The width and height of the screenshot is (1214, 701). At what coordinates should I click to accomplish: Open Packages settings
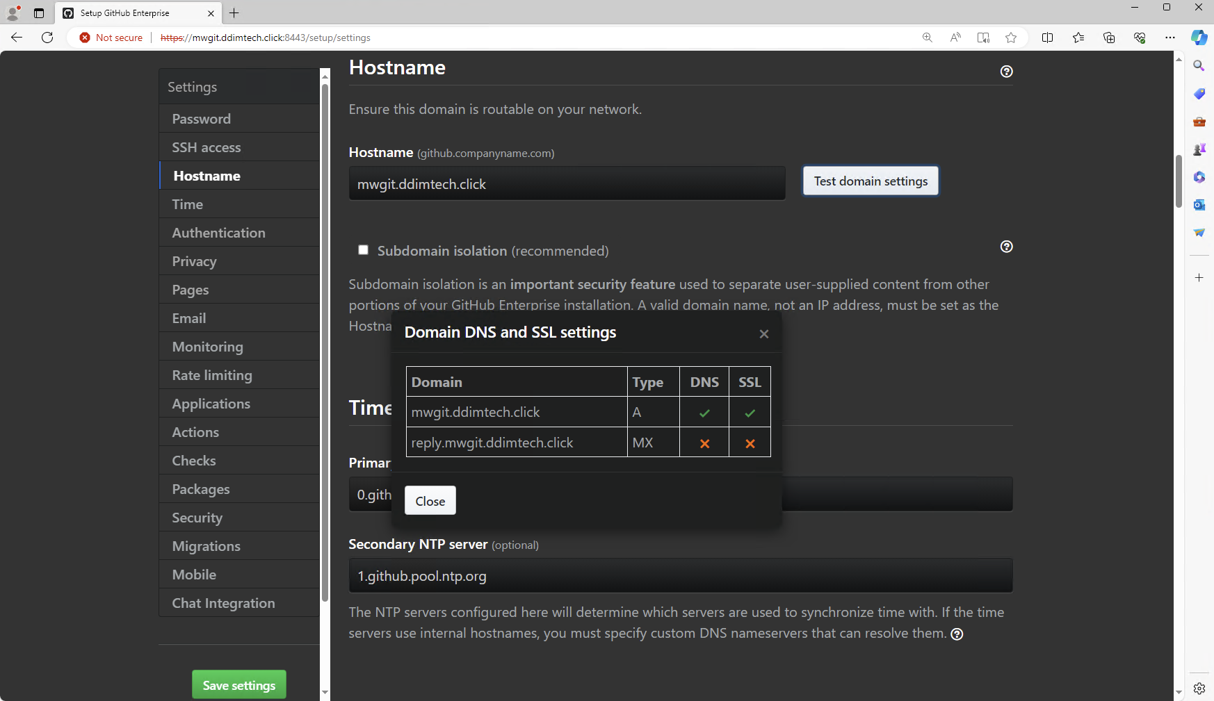pyautogui.click(x=239, y=489)
